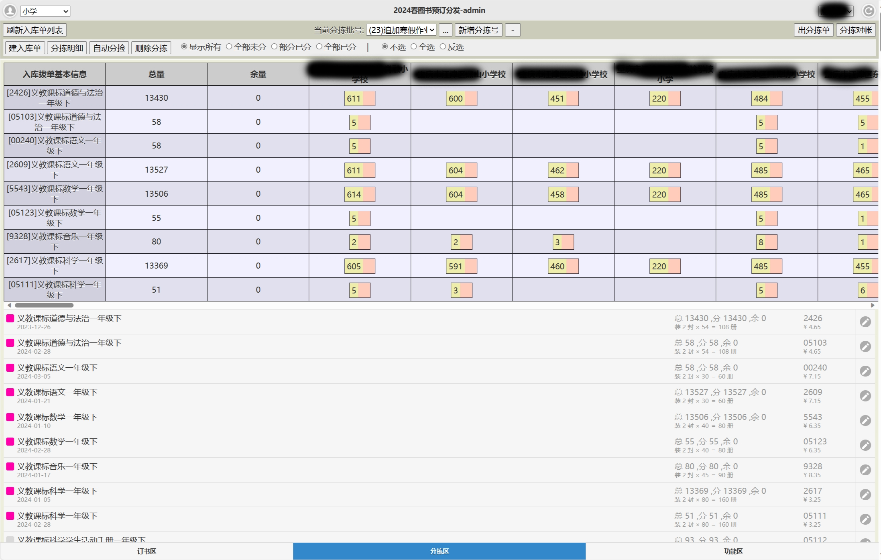
Task: Edit entry 05123 with pencil icon
Action: [865, 445]
